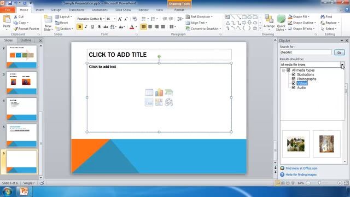The width and height of the screenshot is (350, 197).
Task: Click the Format Painter brush
Action: click(26, 28)
